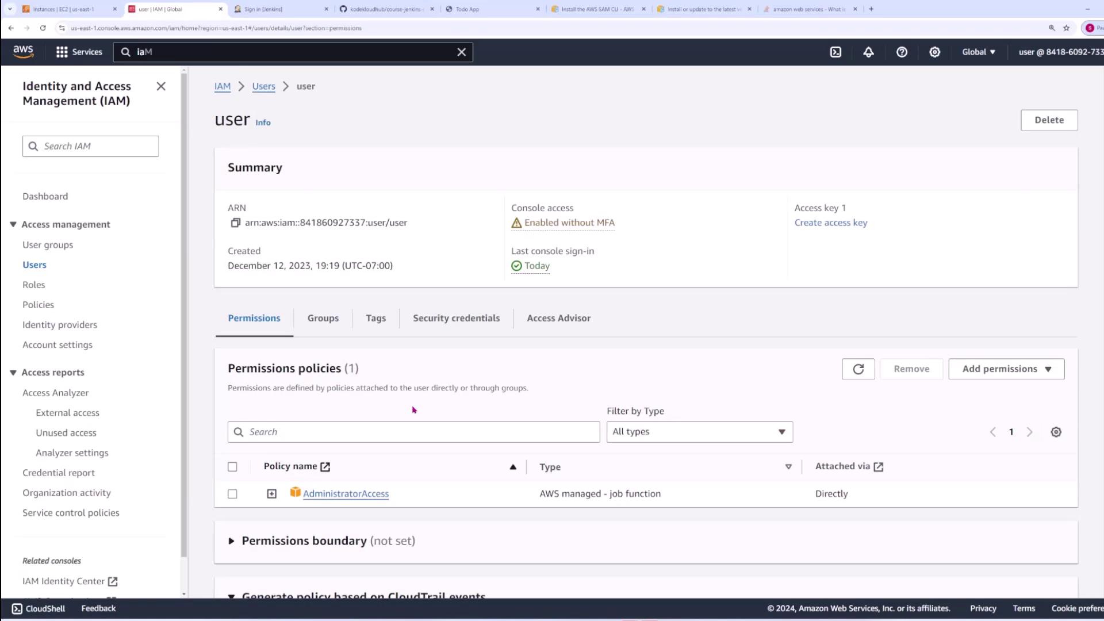This screenshot has width=1104, height=621.
Task: Click the Create access key link
Action: 830,223
